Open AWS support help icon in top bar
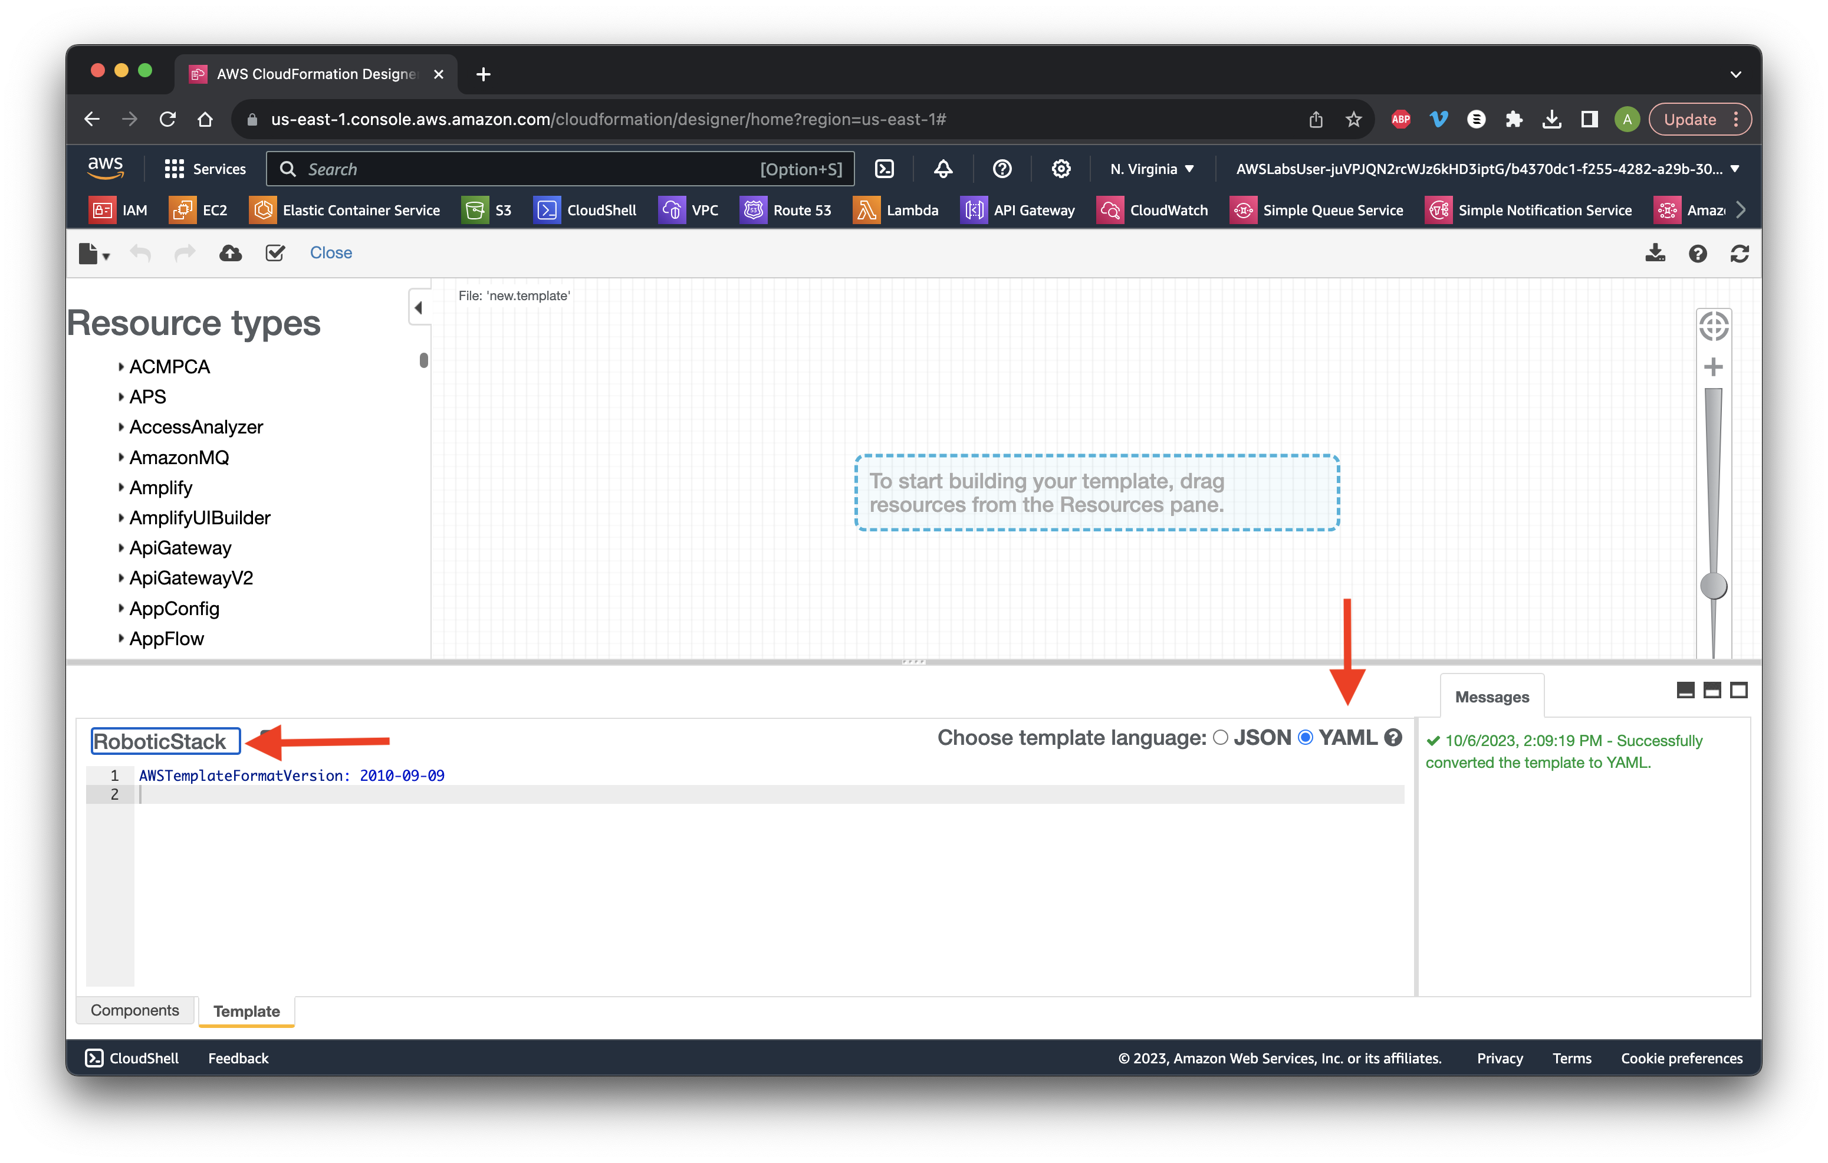 coord(1002,169)
